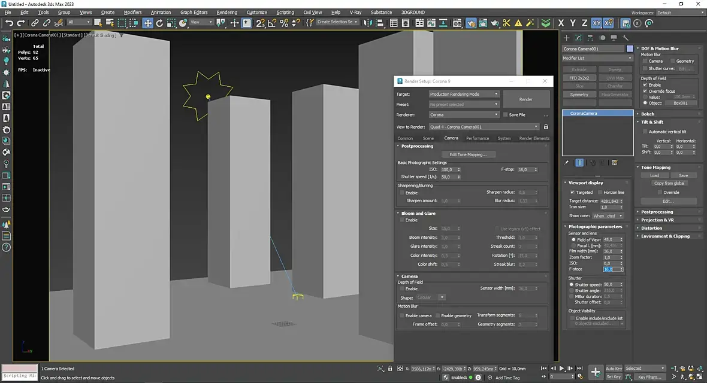Open the Renderer dropdown showing Corona
The width and height of the screenshot is (707, 383).
[464, 115]
